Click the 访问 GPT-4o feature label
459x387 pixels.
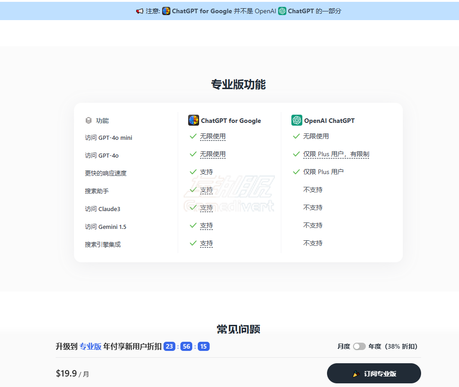click(x=102, y=155)
